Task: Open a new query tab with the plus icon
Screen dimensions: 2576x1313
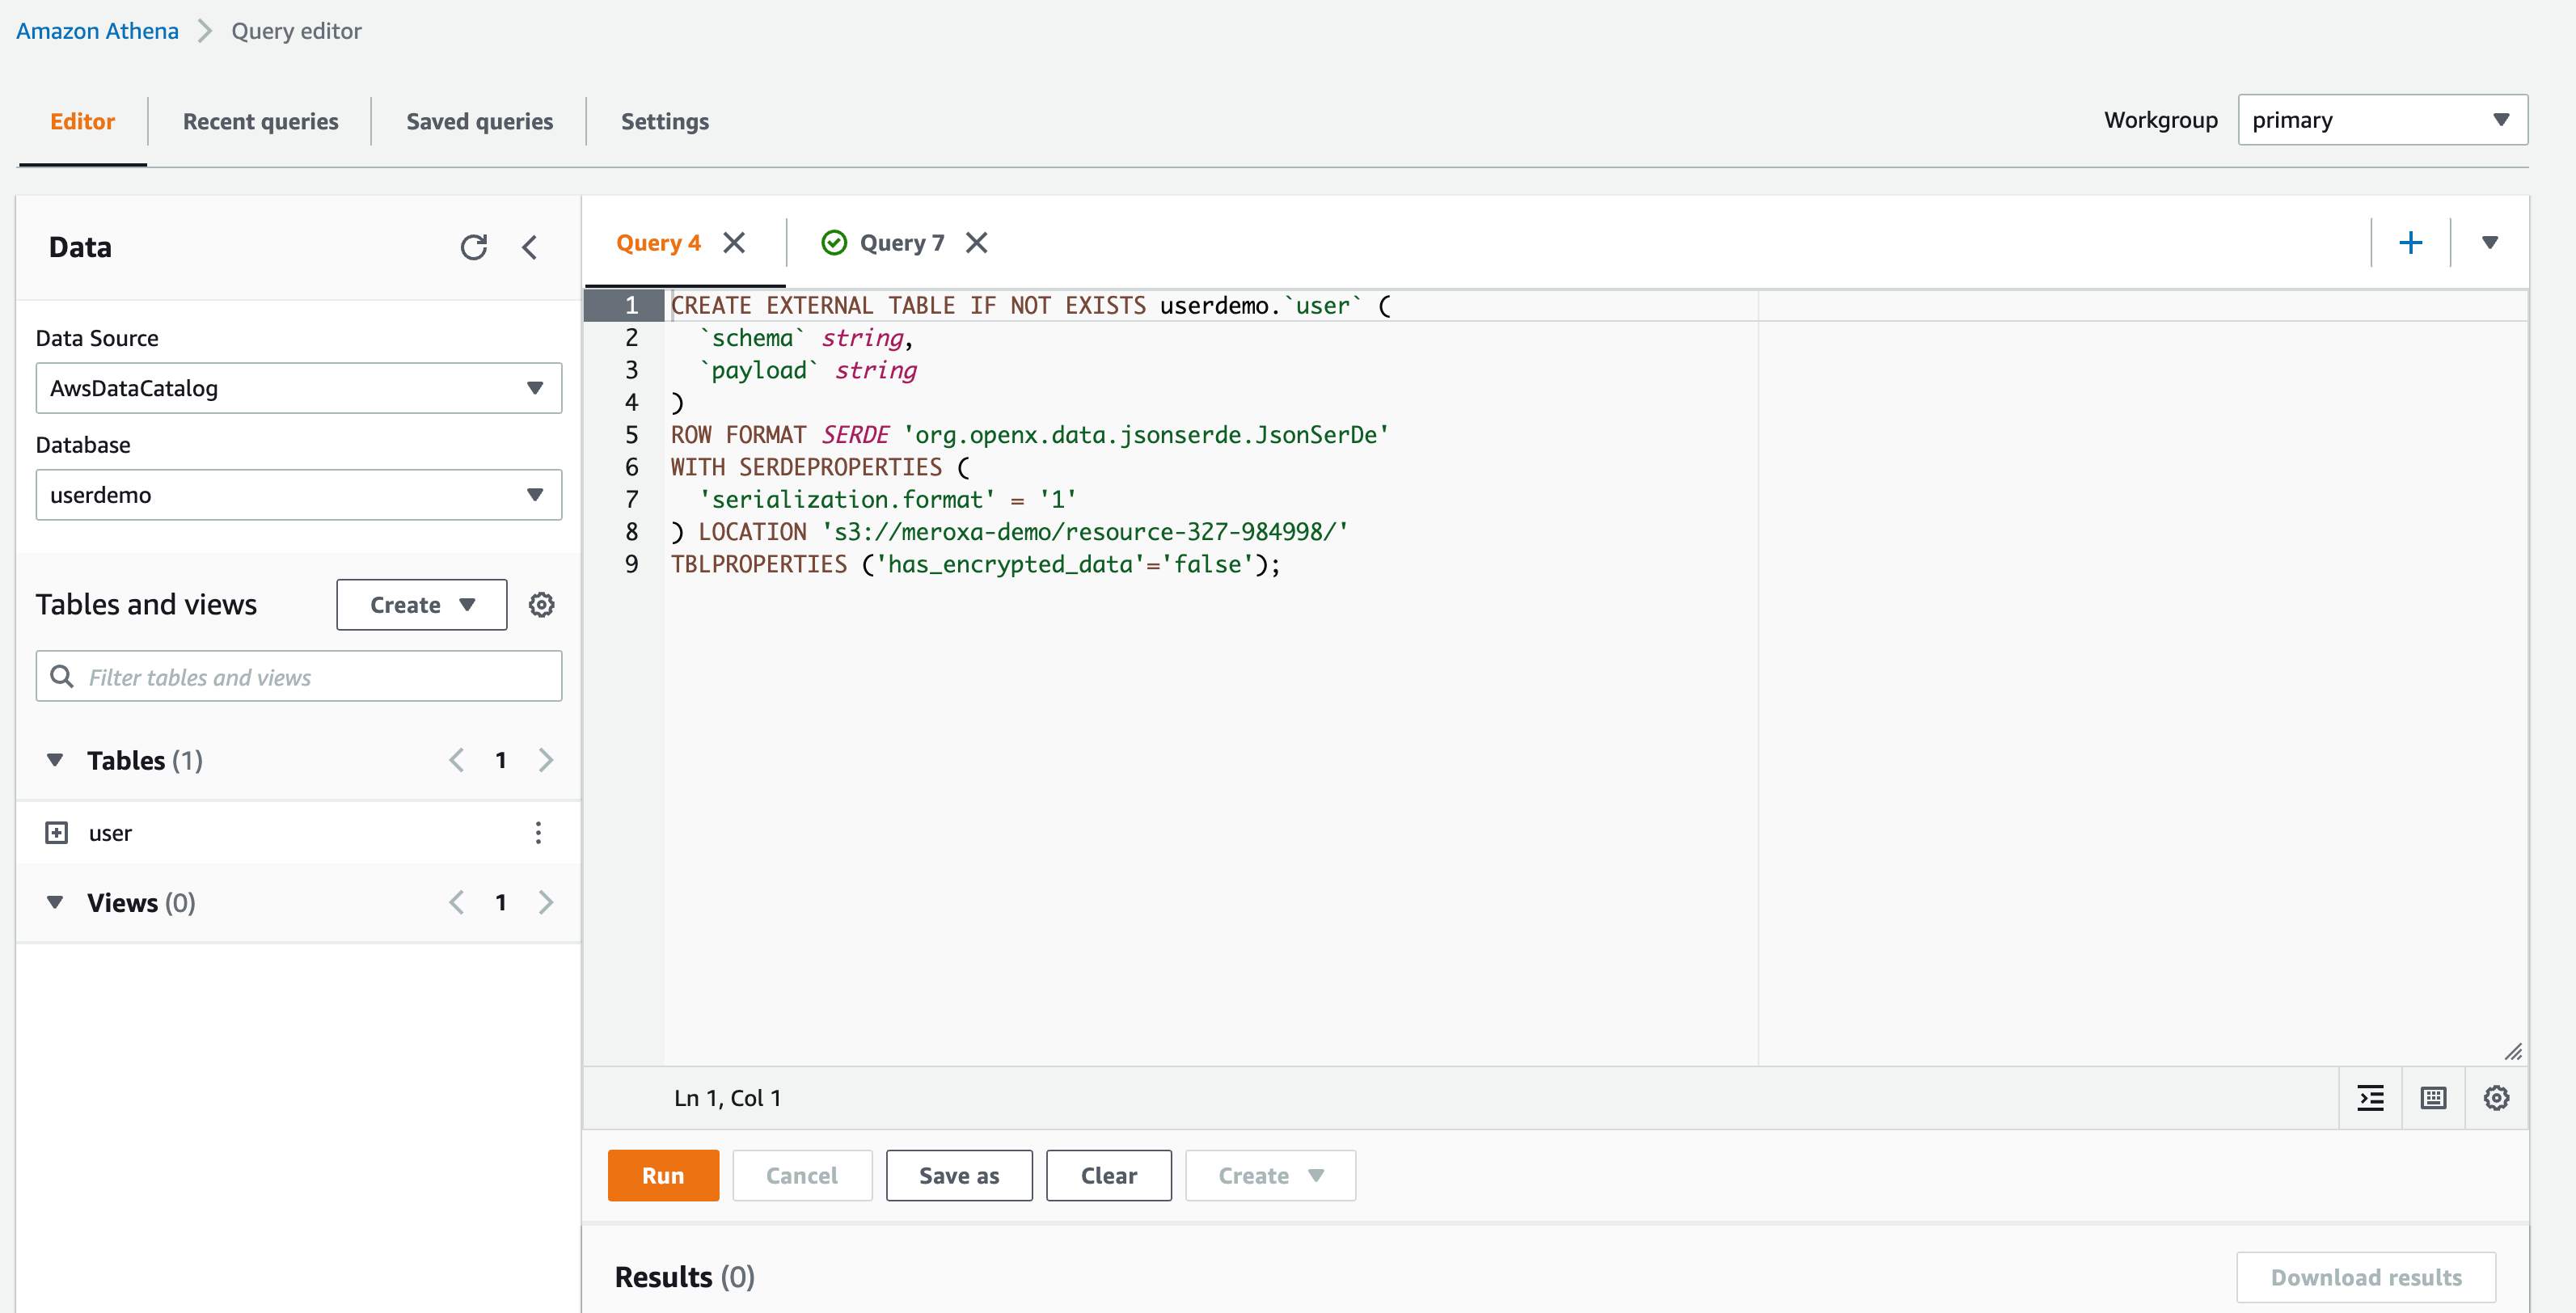Action: click(x=2412, y=241)
